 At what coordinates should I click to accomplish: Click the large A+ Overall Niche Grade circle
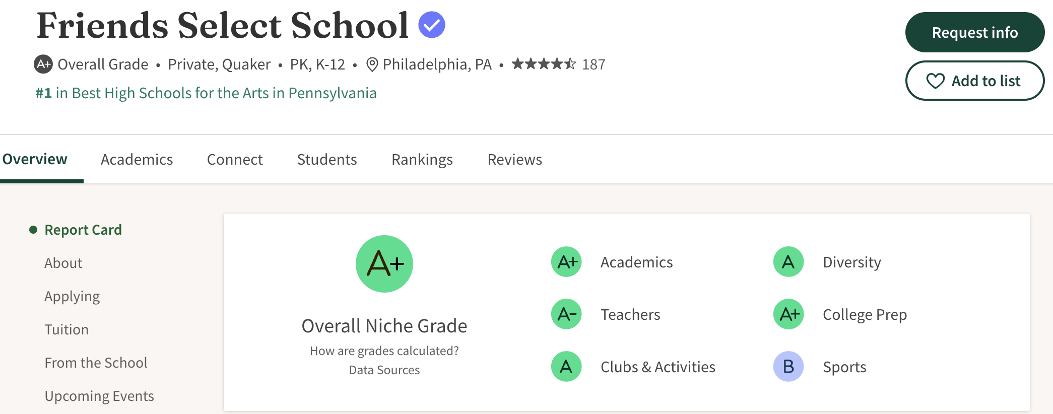tap(384, 263)
